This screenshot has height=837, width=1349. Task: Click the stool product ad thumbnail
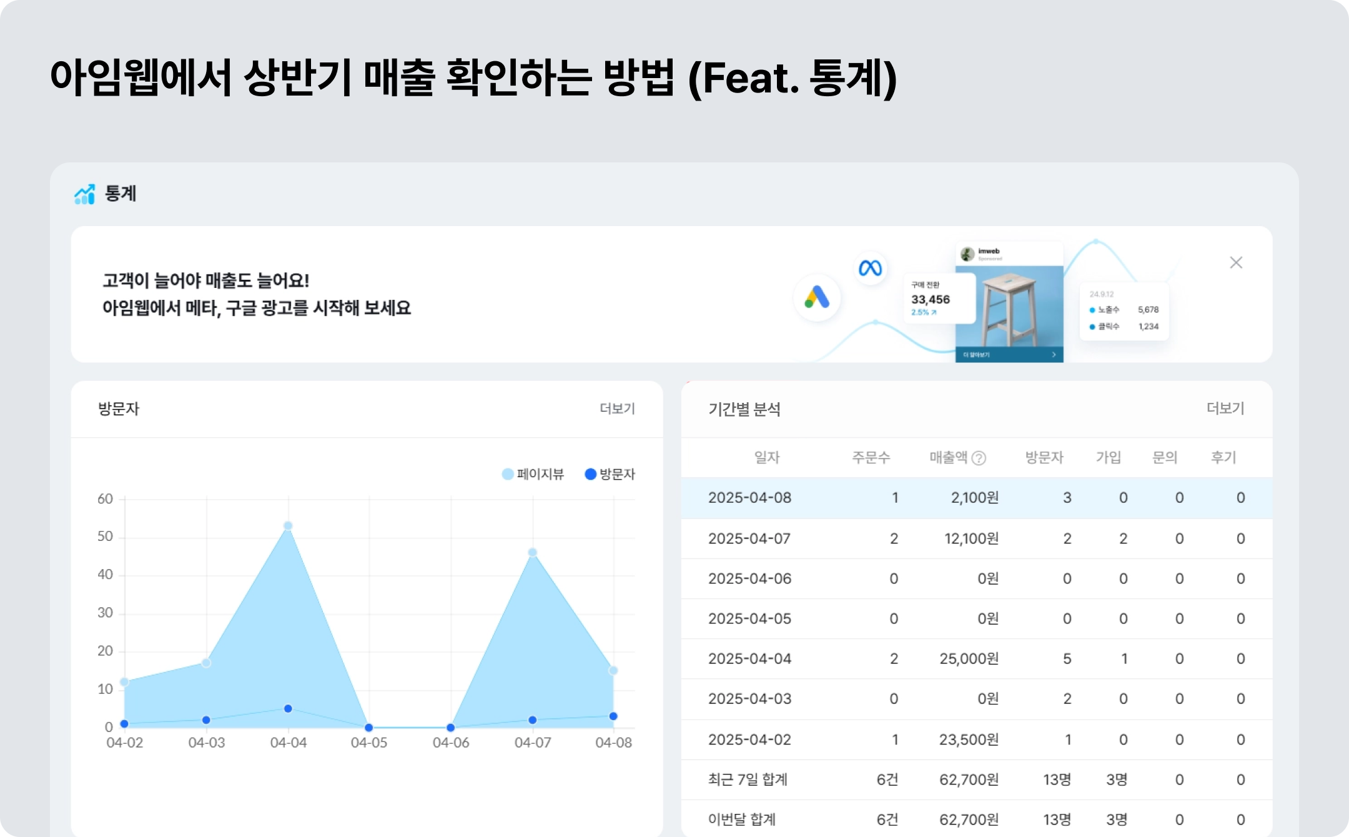(1009, 301)
